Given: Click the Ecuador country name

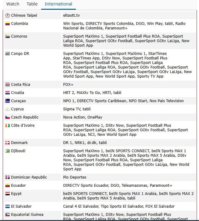Looking at the screenshot, I should coord(18,186).
